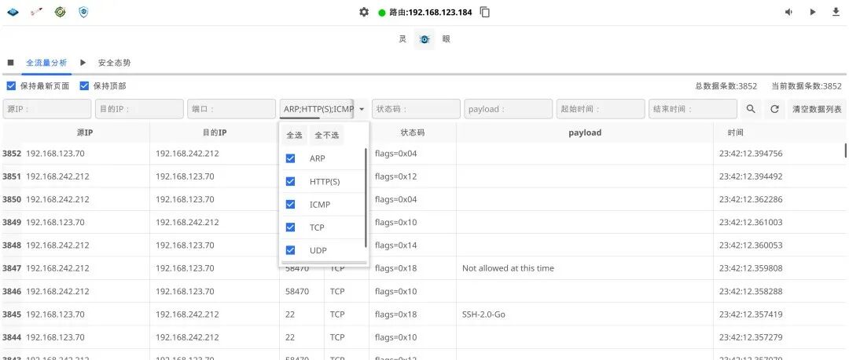Screen dimensions: 849x360
Task: Click TCP protocol cell in row 3844
Action: pos(337,337)
